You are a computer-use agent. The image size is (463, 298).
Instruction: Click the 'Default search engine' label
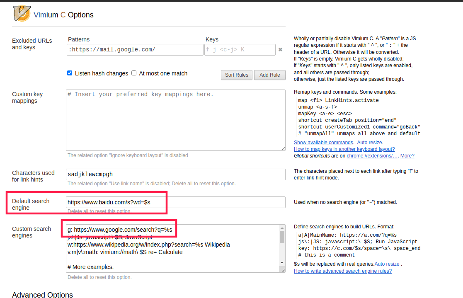click(x=31, y=204)
